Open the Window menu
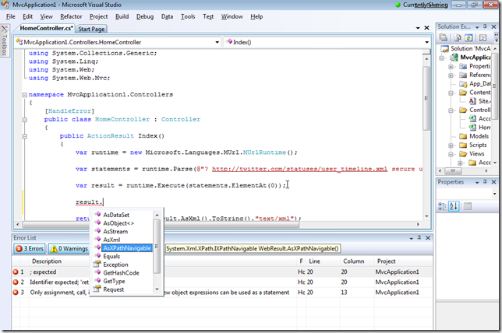This screenshot has height=333, width=502. click(232, 16)
